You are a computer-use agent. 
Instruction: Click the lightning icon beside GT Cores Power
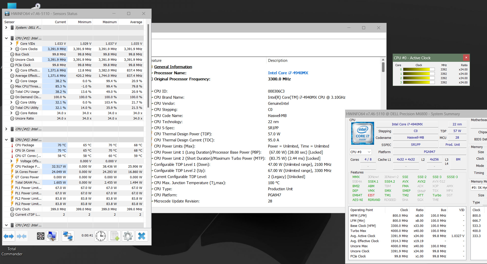click(12, 177)
